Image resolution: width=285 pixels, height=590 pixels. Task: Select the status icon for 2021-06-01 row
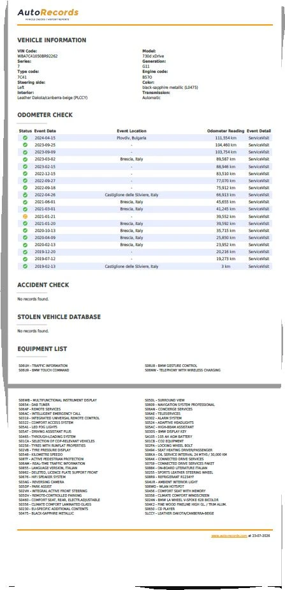coord(25,202)
